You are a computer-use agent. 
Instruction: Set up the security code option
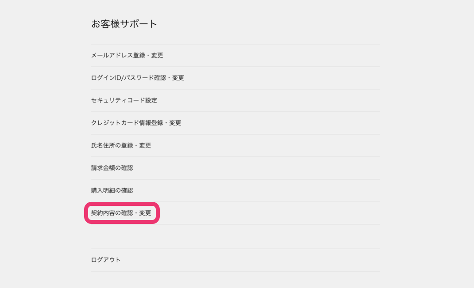click(x=124, y=100)
